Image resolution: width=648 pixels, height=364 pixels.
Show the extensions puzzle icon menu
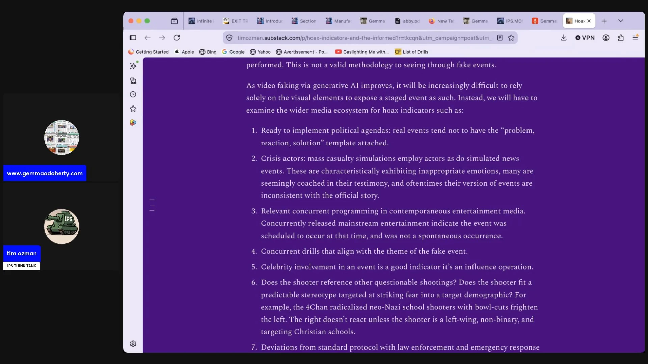click(x=621, y=38)
